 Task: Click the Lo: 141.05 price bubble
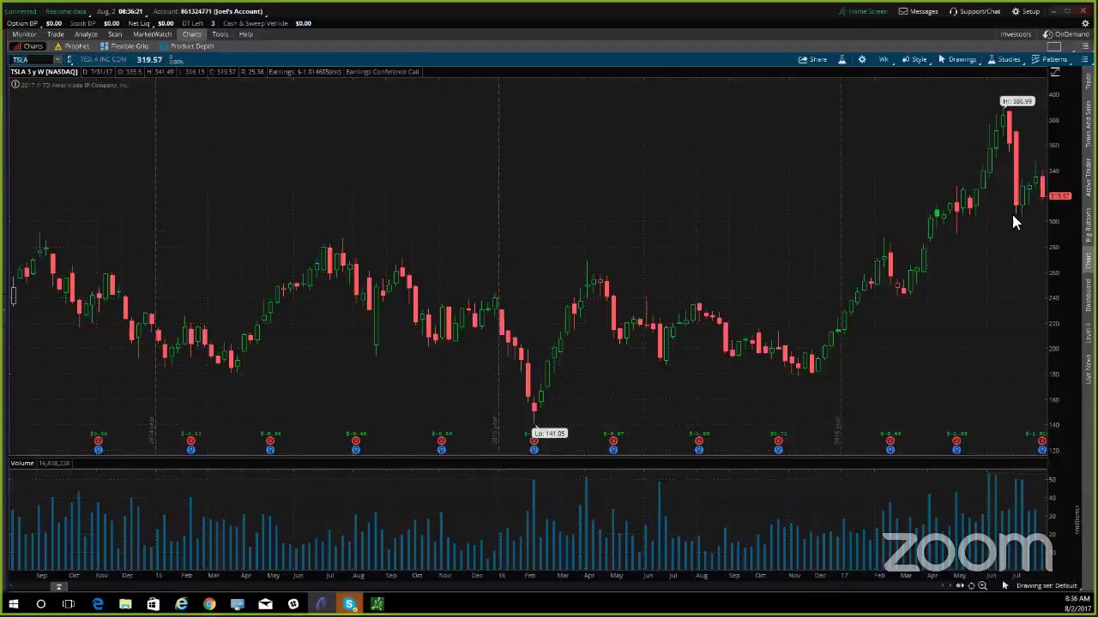550,434
